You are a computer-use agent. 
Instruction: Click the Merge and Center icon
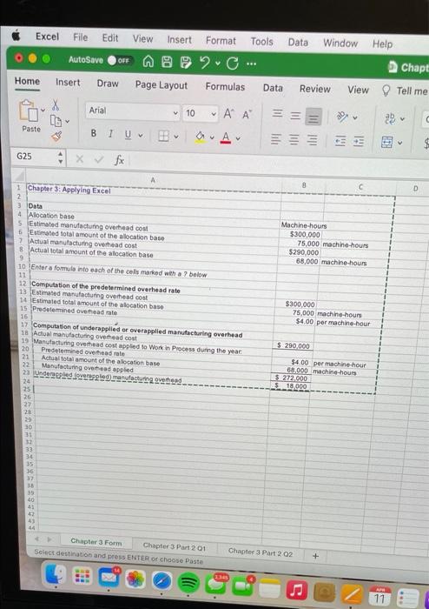[388, 143]
